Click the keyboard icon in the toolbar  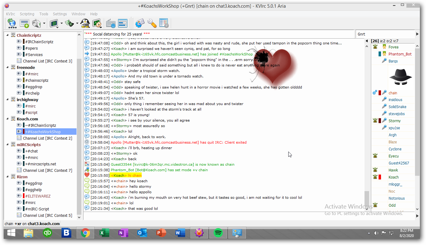point(110,23)
